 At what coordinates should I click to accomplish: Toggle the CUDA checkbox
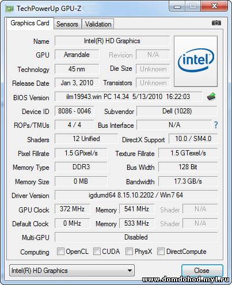(97, 251)
